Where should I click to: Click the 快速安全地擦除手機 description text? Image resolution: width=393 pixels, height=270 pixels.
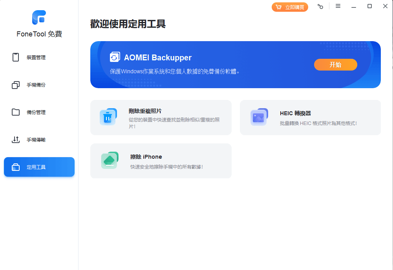pos(167,167)
